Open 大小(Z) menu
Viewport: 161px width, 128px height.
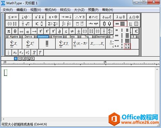pos(79,10)
